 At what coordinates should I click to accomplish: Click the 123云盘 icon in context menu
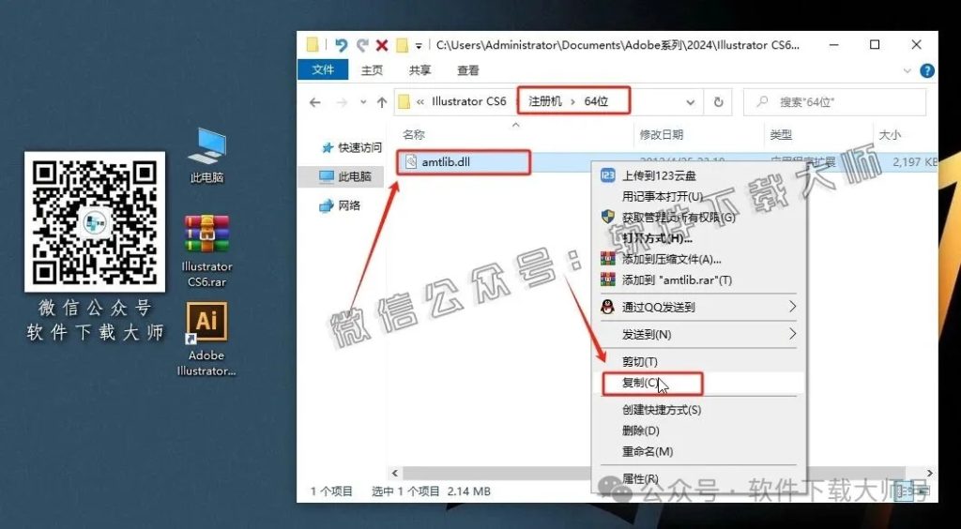607,176
